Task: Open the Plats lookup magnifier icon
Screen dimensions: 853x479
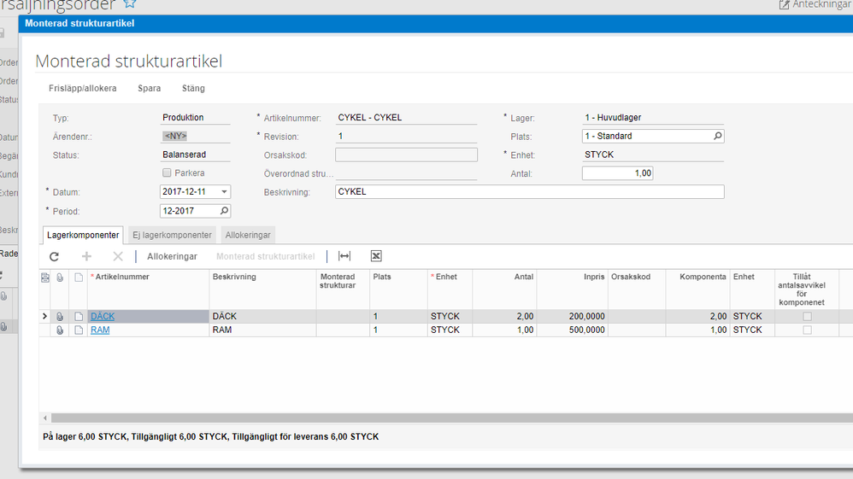Action: click(717, 136)
